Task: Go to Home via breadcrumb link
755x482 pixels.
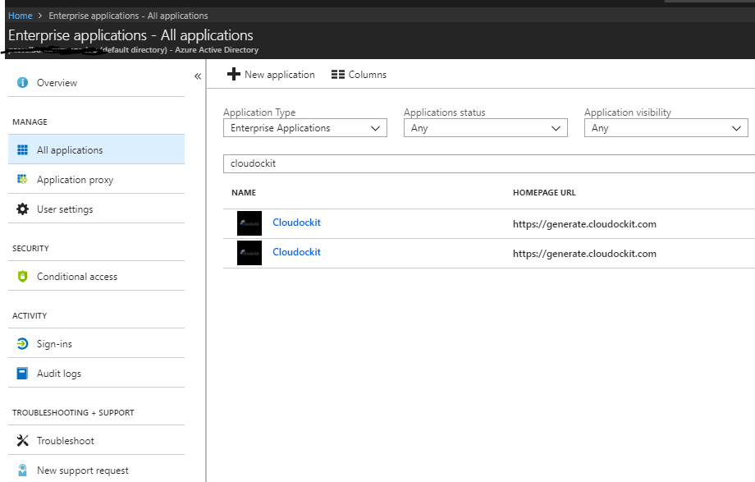Action: click(x=21, y=16)
